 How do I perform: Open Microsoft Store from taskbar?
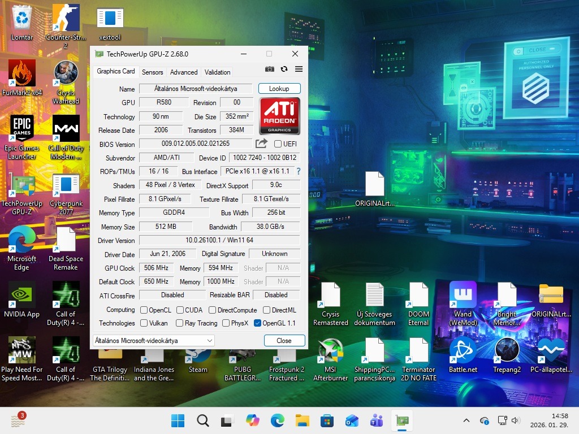tap(327, 420)
